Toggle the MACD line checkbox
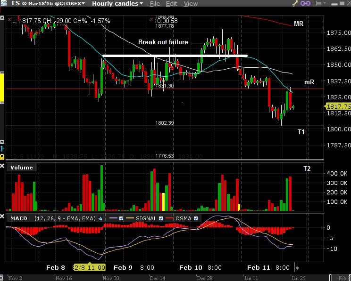The width and height of the screenshot is (351, 281). (122, 218)
